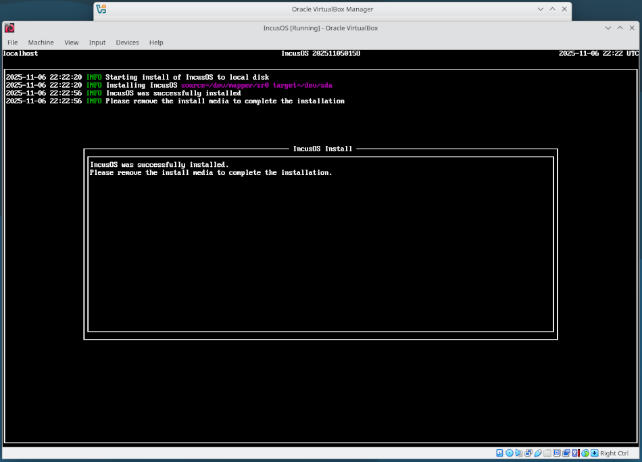Open the File menu

click(12, 42)
